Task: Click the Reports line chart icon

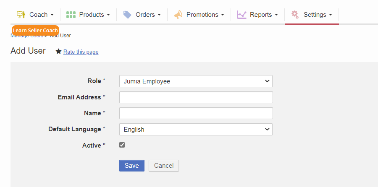Action: point(241,15)
